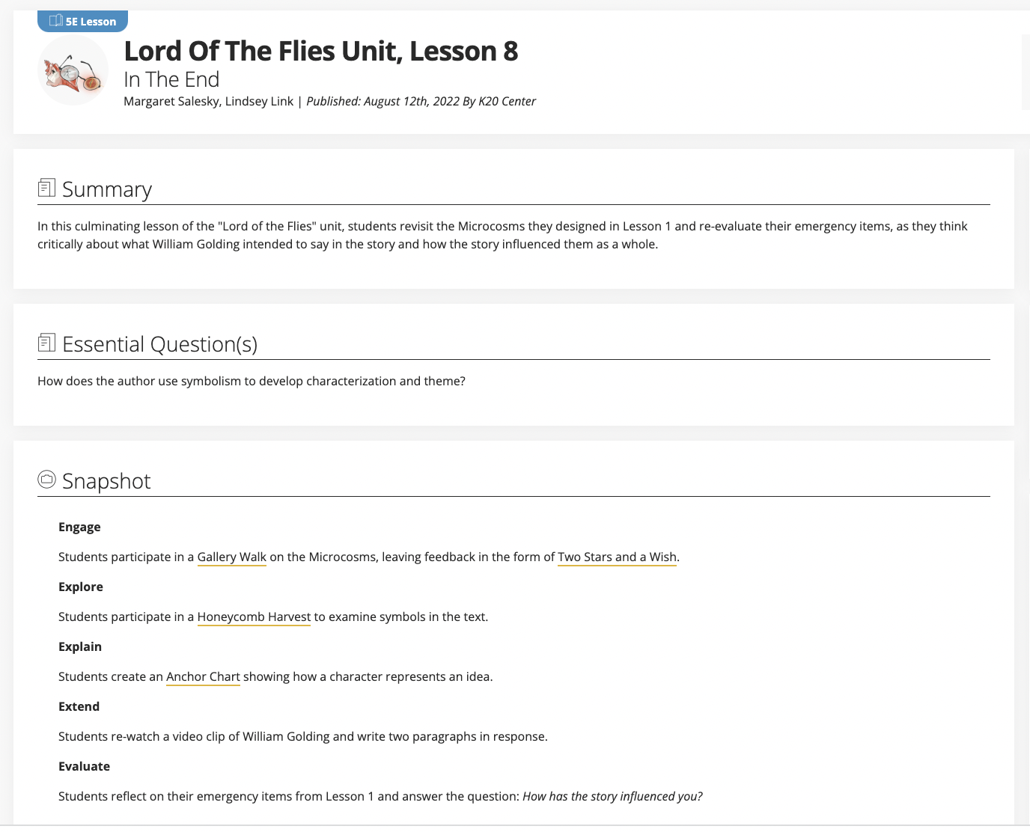Click the In The End subtitle

171,79
